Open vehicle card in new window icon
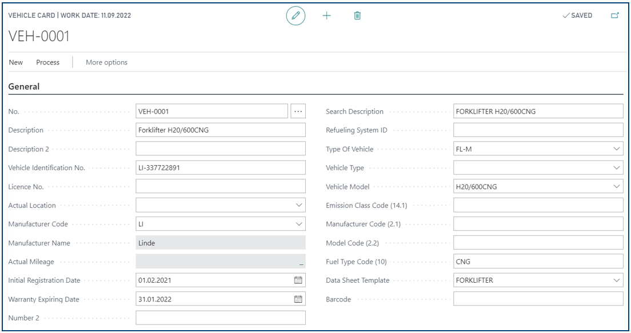Screen dimensions: 631x333 click(x=615, y=15)
